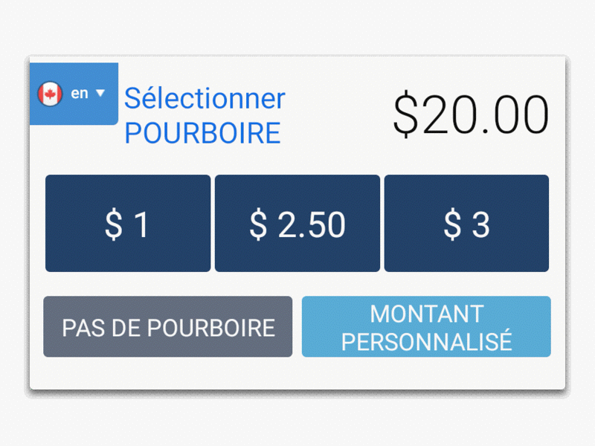Select the 'en' language label
The height and width of the screenshot is (446, 595).
pos(80,94)
